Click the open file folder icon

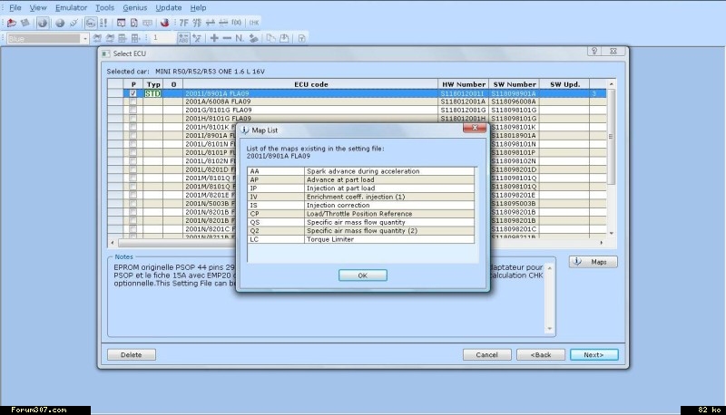(12, 22)
